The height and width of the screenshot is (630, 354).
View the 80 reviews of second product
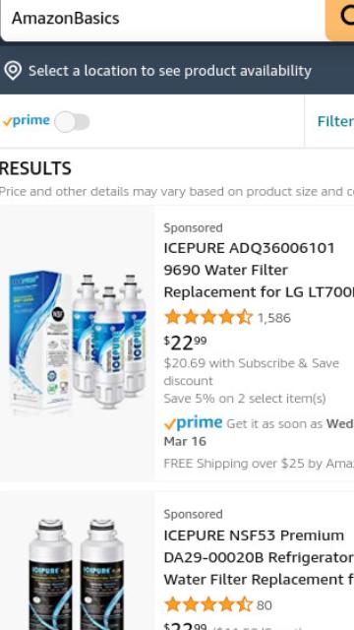point(265,605)
